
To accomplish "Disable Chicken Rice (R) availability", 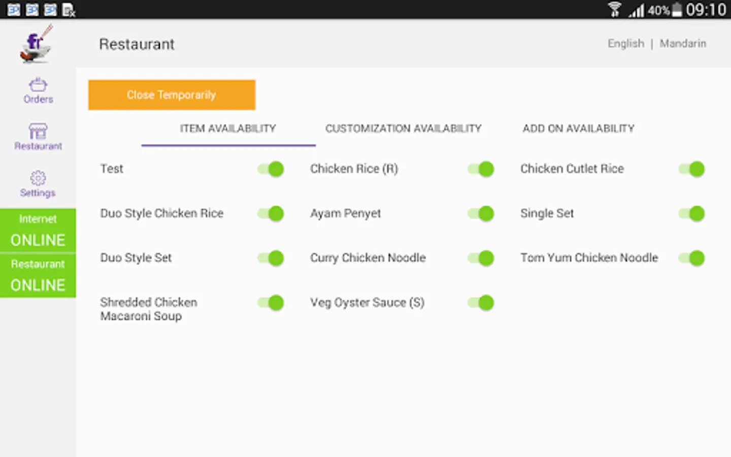I will point(481,169).
